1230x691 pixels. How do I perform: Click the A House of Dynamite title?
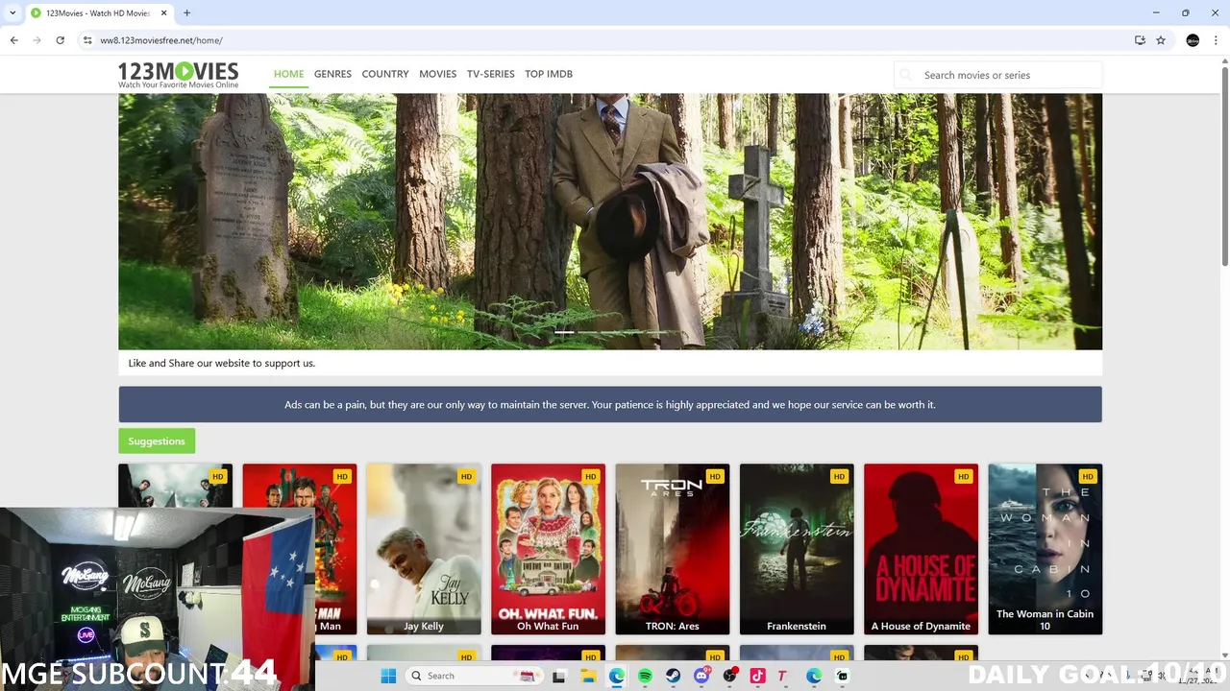pyautogui.click(x=921, y=626)
